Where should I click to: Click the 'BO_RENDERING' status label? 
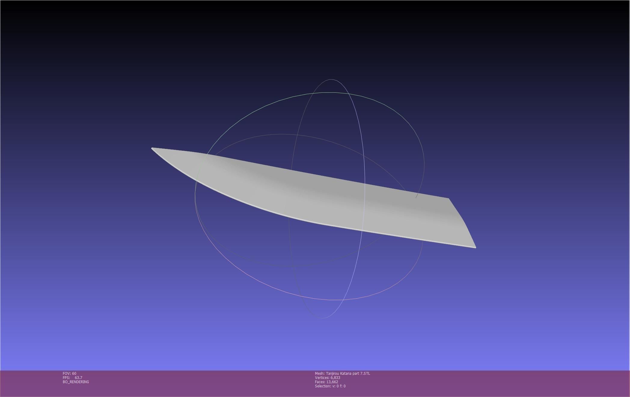pos(76,382)
